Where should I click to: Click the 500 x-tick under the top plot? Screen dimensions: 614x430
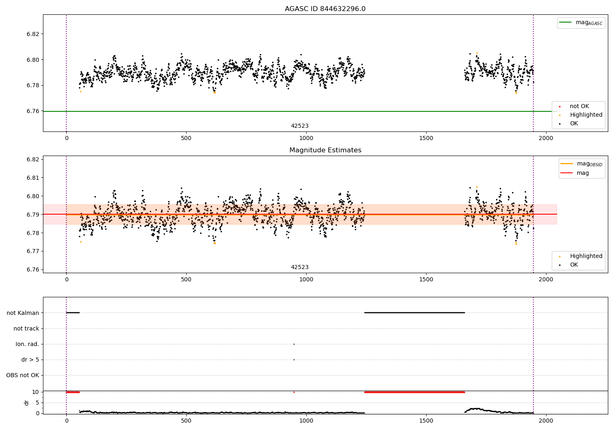pyautogui.click(x=186, y=138)
